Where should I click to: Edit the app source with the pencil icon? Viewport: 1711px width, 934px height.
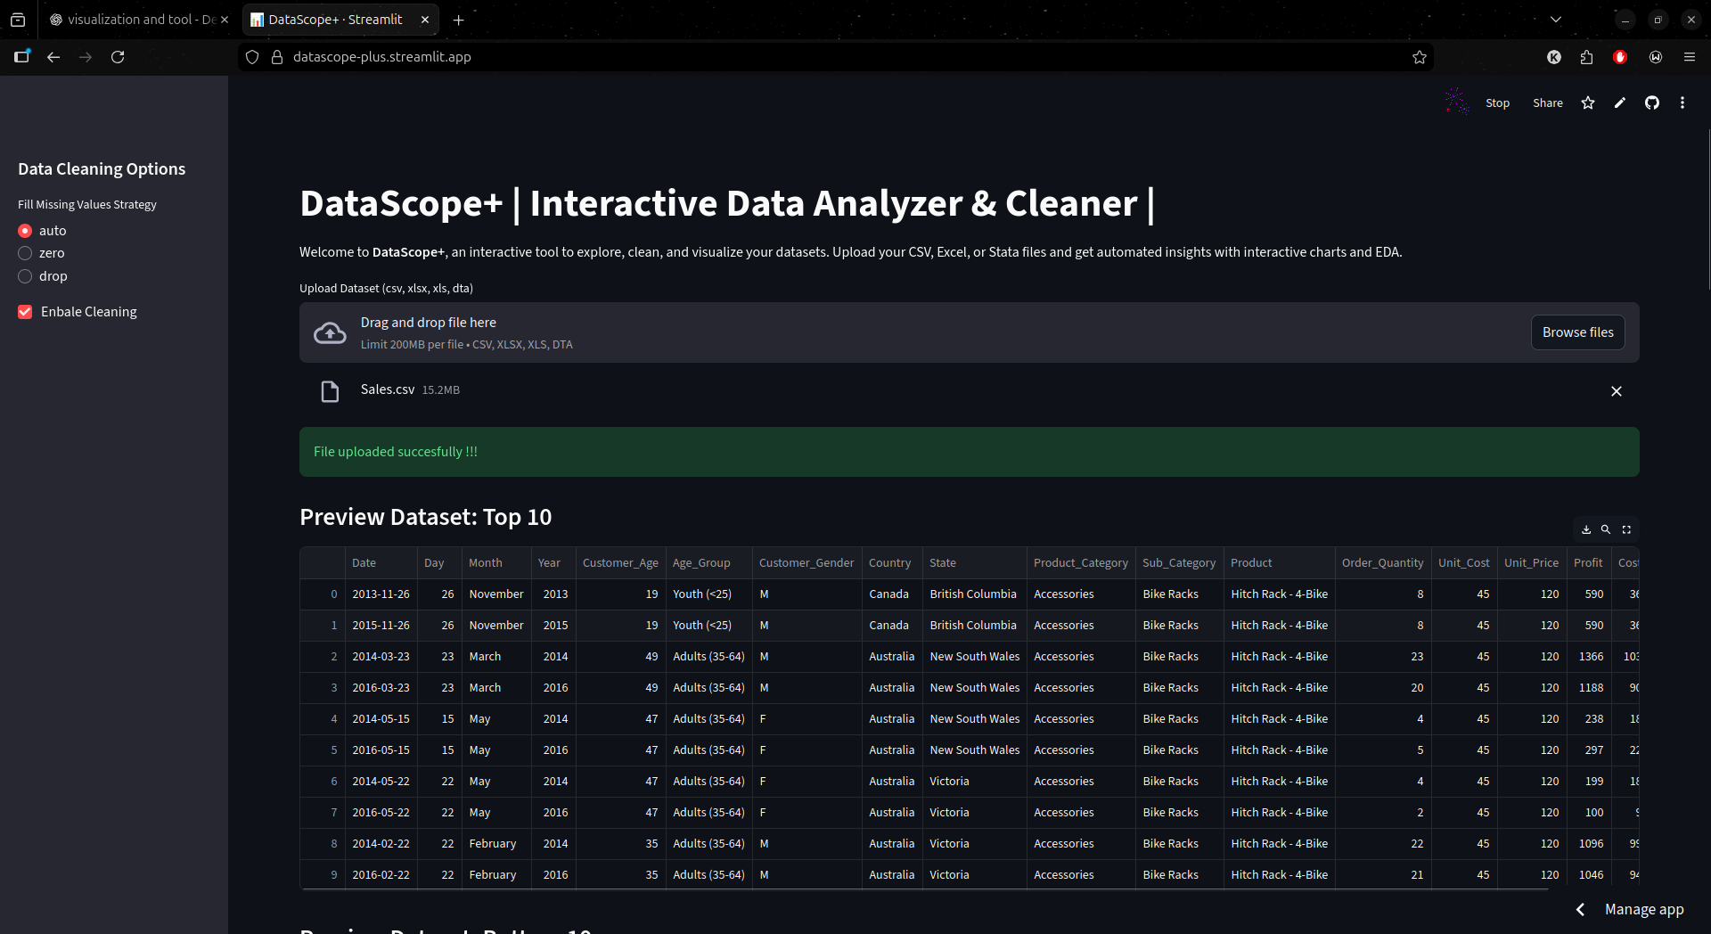point(1620,102)
